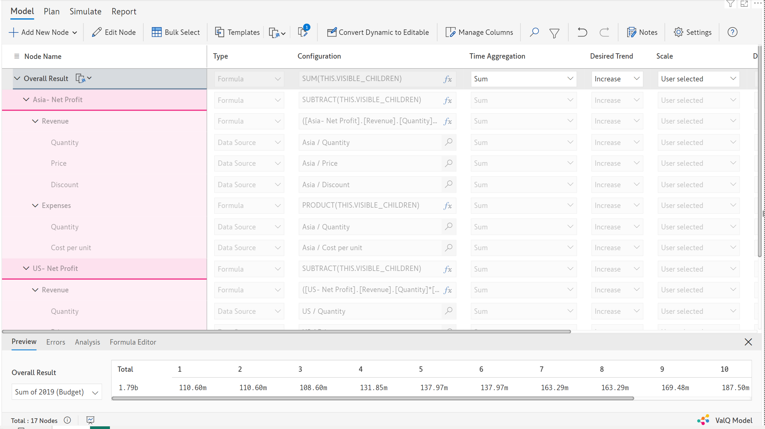Image resolution: width=765 pixels, height=429 pixels.
Task: Open Overall Result Time Aggregation dropdown
Action: pos(523,79)
